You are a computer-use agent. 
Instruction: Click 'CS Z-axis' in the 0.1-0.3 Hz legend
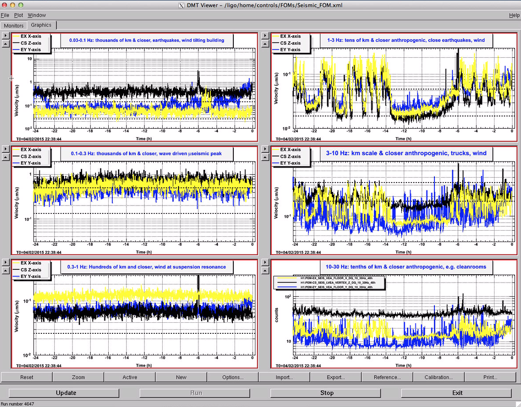[x=31, y=157]
